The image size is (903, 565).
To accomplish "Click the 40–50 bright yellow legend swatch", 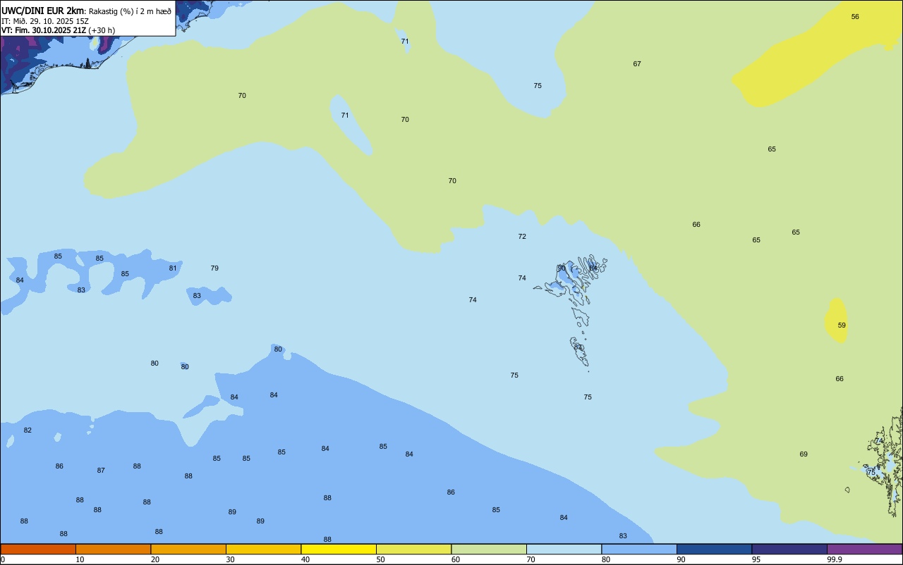I will 339,549.
